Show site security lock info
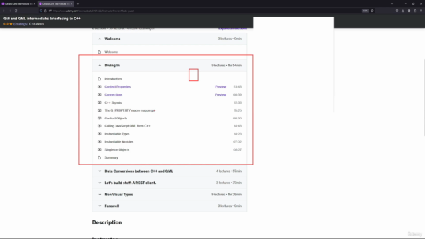Screen dimensions: 425x239 coord(46,11)
